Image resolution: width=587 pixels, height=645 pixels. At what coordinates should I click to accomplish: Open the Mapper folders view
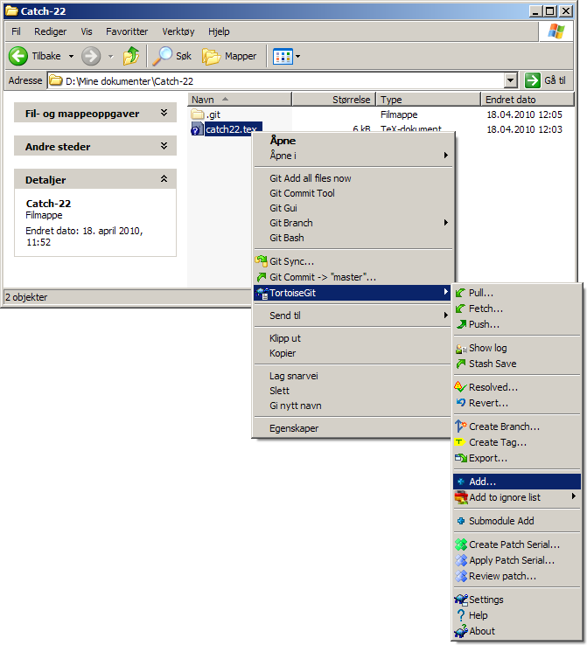pos(229,56)
